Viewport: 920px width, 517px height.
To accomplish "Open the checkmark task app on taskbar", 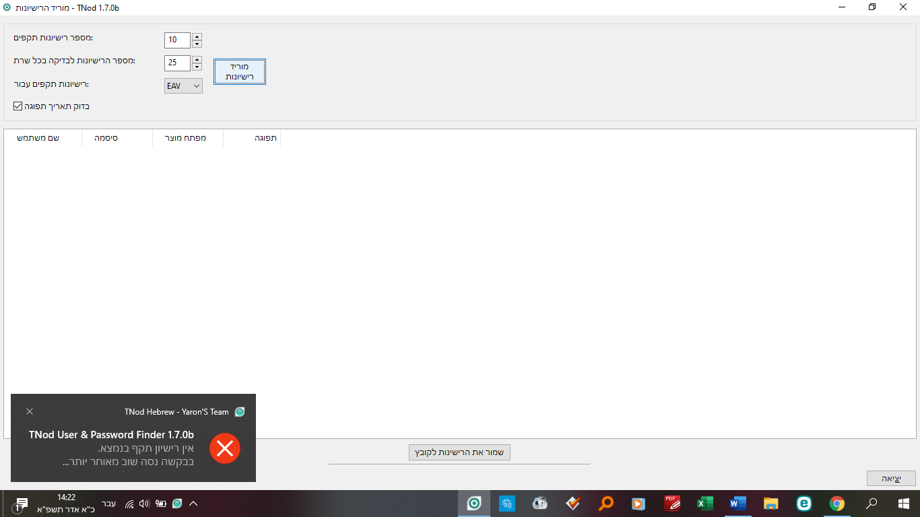I will point(573,504).
